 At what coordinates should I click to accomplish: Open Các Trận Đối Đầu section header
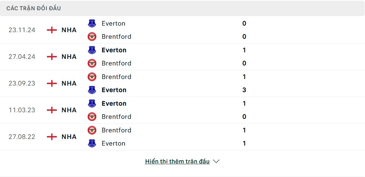[34, 8]
